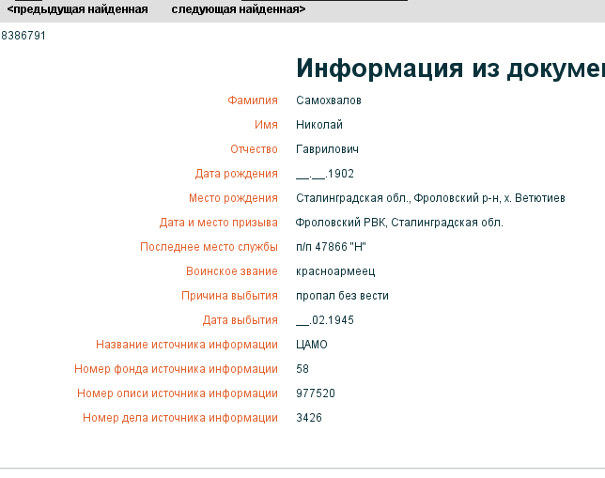Click 'Номер фонда источника информации' label

[x=177, y=369]
